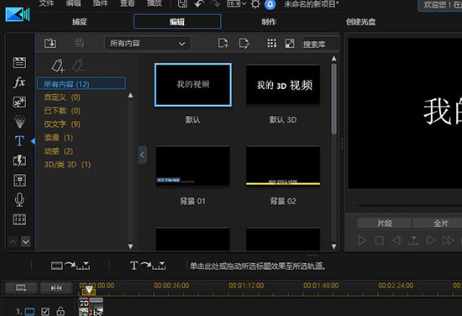Screen dimensions: 462x316
Task: Click the 搜索库 search field
Action: click(321, 44)
